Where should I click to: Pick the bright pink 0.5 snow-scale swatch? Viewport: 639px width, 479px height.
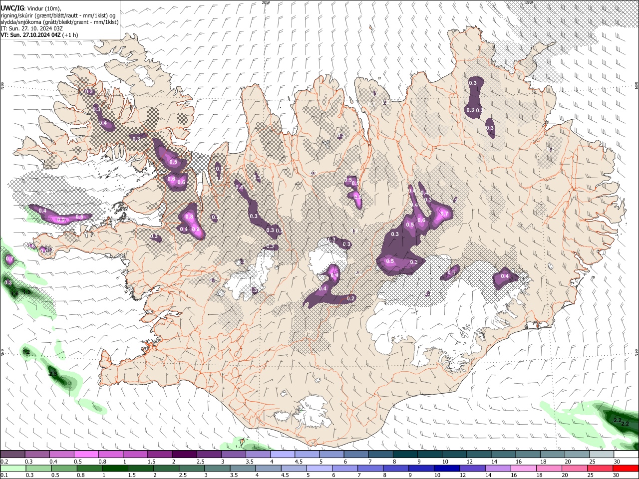pyautogui.click(x=86, y=455)
